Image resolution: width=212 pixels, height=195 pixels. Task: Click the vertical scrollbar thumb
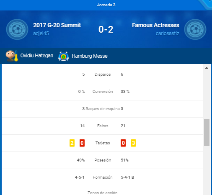(207, 132)
